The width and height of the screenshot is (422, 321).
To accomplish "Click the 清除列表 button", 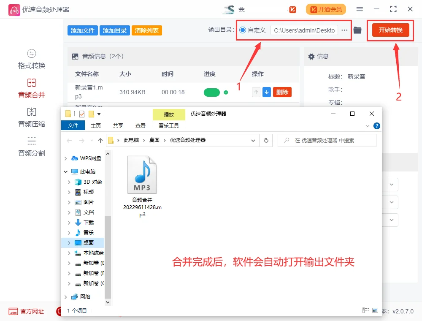I will click(147, 30).
